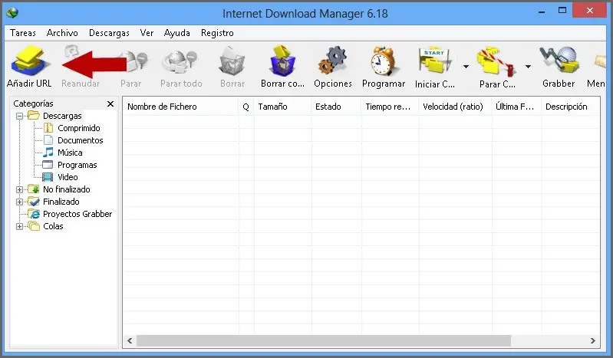Click the Finalizado checkmark folder icon
613x358 pixels.
[34, 202]
